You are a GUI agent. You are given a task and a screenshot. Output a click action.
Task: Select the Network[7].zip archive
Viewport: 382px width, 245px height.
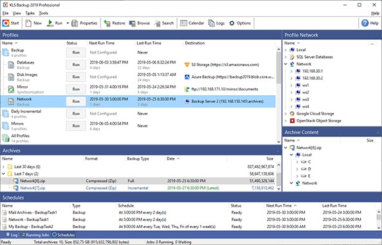pos(32,188)
